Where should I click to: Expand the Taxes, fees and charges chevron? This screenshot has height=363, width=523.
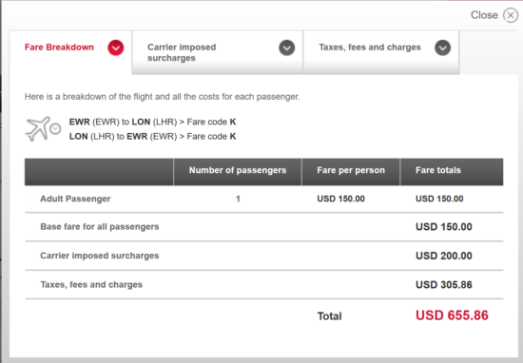coord(442,48)
